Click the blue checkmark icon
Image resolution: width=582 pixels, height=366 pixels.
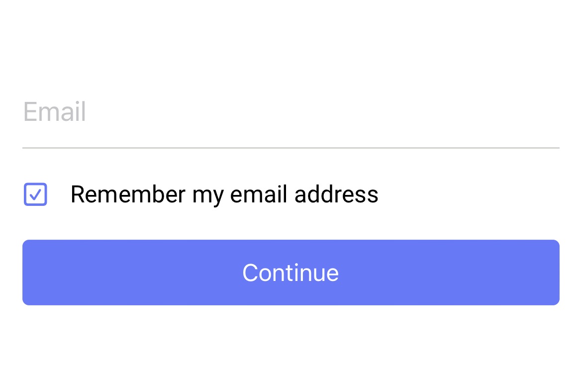35,194
